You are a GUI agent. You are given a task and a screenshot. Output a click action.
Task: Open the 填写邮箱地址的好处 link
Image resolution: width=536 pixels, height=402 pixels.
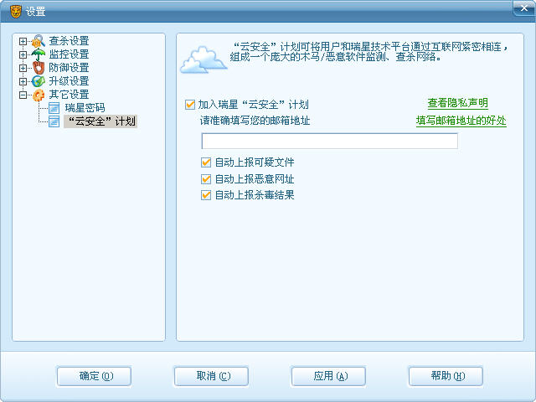461,121
